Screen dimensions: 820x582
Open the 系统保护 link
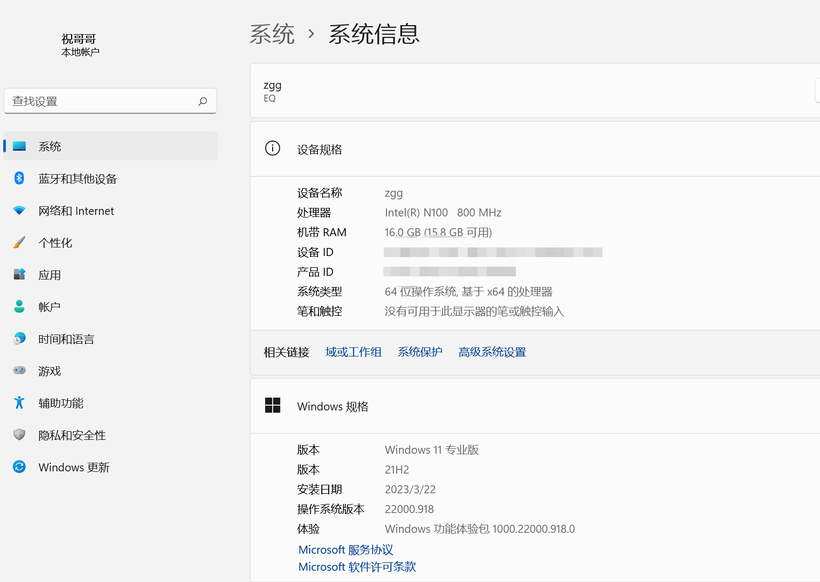420,352
